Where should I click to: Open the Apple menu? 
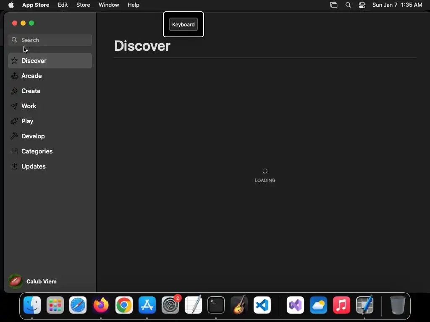(11, 5)
